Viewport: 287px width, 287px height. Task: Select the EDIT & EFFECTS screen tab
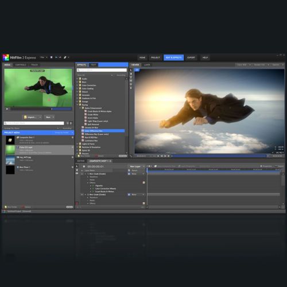pos(173,57)
